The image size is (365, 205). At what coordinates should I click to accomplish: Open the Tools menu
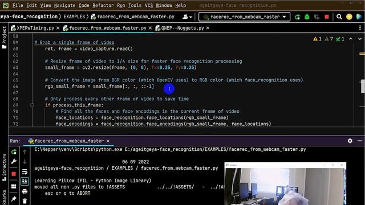[135, 5]
